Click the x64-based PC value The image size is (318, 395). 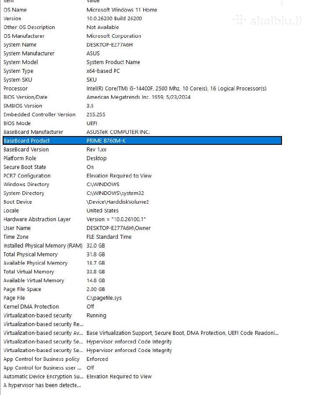coord(103,71)
